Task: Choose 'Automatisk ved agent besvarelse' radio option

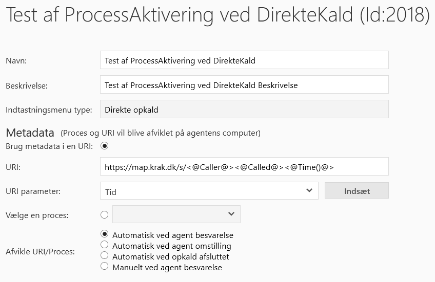Action: 105,235
